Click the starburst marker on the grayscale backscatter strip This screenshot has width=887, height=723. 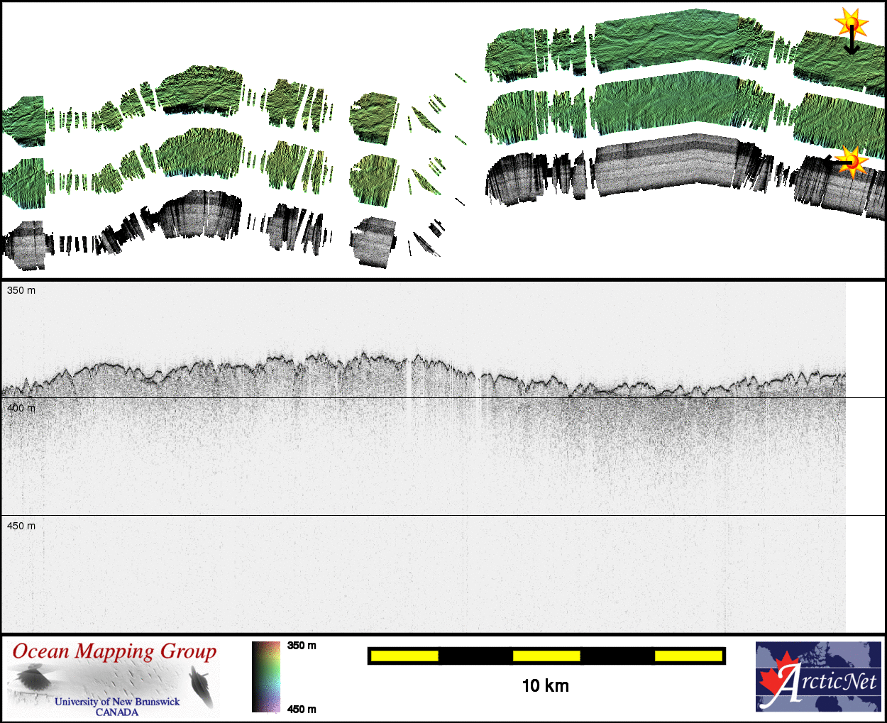pos(852,162)
